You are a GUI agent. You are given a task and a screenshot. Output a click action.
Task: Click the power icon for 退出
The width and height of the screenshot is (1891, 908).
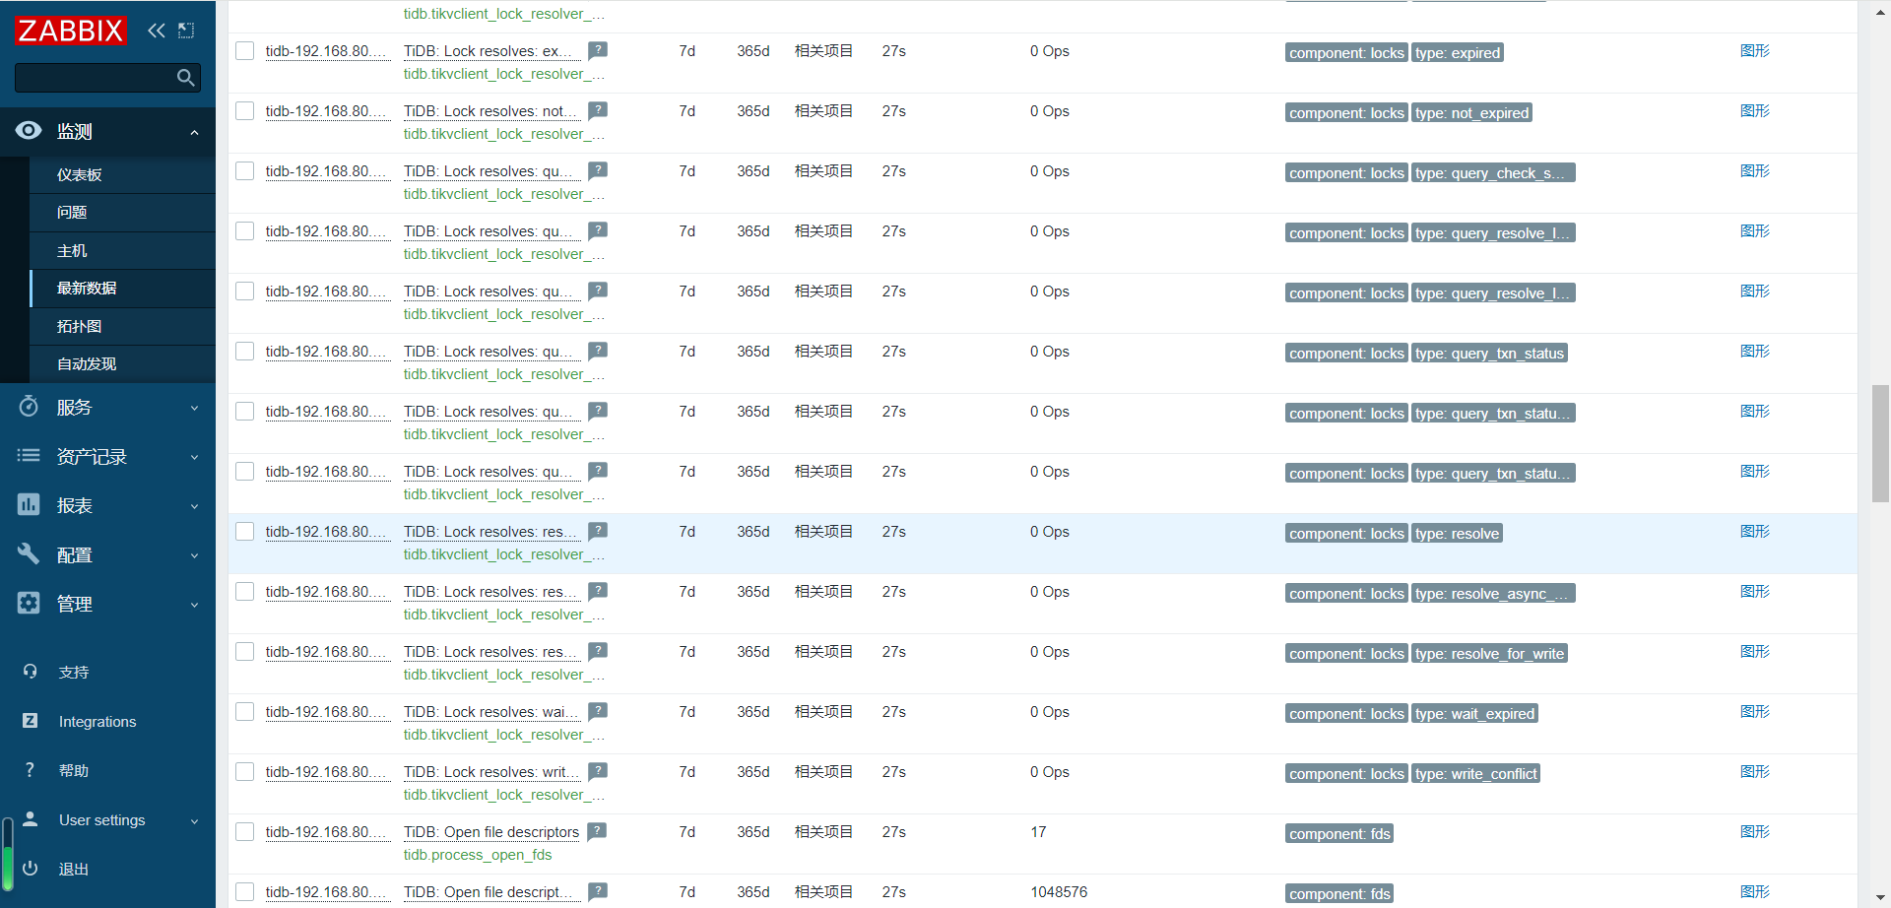point(30,869)
